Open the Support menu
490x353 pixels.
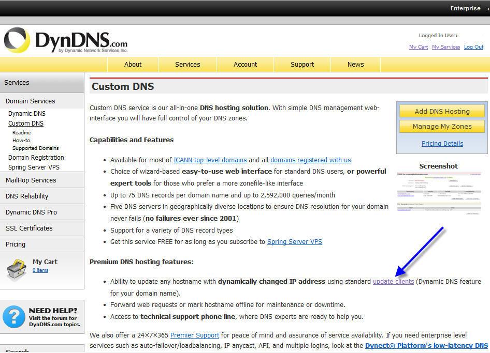coord(302,65)
